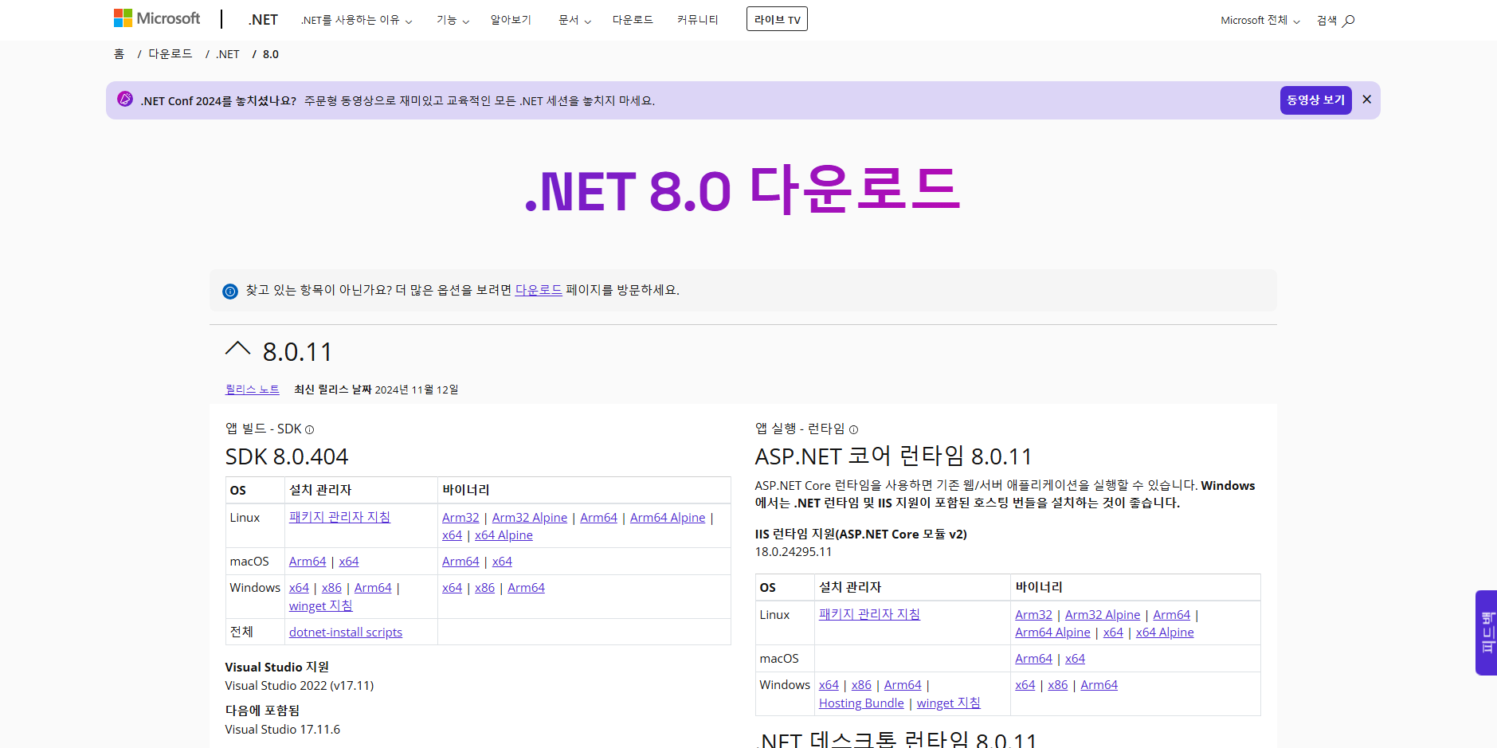
Task: Open 다운로드 nav item
Action: click(x=633, y=20)
